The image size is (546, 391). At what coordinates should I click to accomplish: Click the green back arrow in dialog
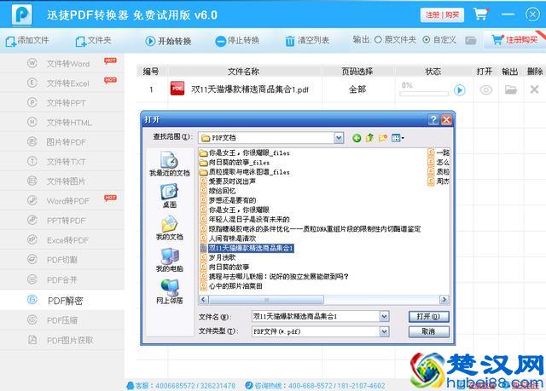tap(357, 138)
